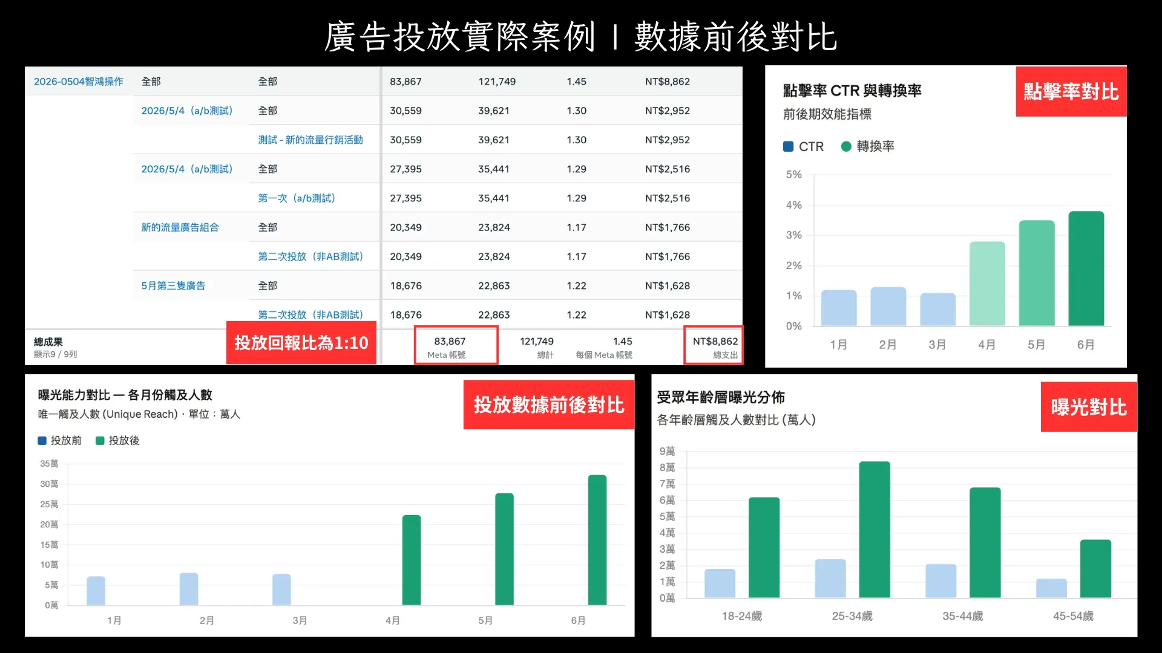The height and width of the screenshot is (653, 1162).
Task: Click the blue CTR legend swatch
Action: pyautogui.click(x=788, y=146)
